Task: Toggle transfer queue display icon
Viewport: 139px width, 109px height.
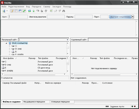Action: click(24, 11)
